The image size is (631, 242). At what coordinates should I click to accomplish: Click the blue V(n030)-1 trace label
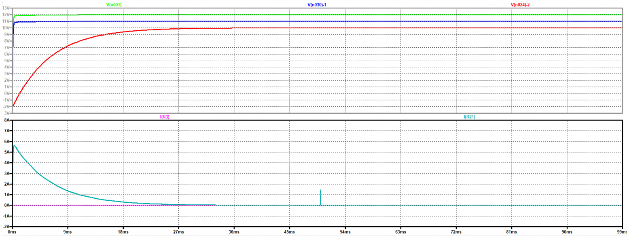(320, 4)
